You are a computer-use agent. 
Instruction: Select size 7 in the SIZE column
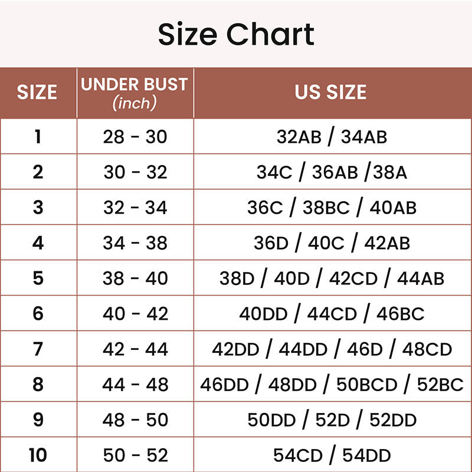coord(38,349)
